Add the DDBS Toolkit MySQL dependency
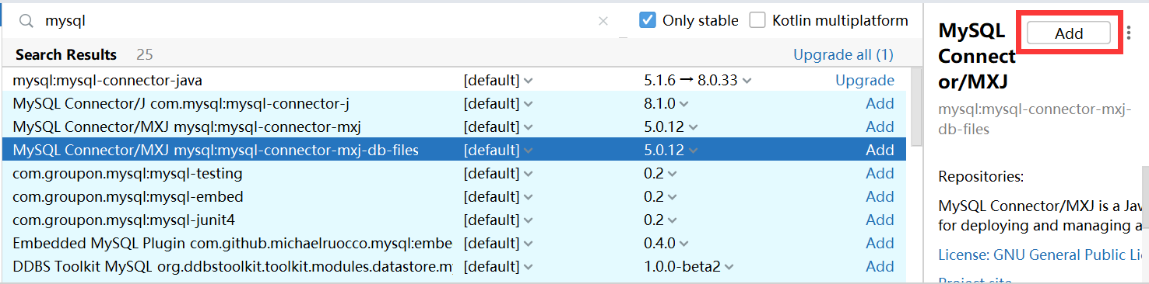 click(x=880, y=266)
